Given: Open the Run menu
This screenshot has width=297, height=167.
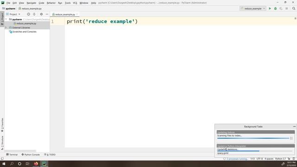Looking at the screenshot, I should click(60, 3).
